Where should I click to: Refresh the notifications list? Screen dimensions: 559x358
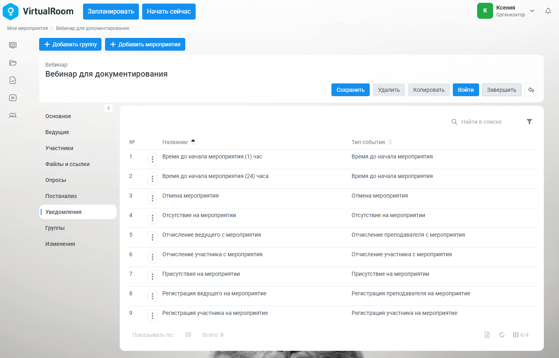(x=502, y=335)
